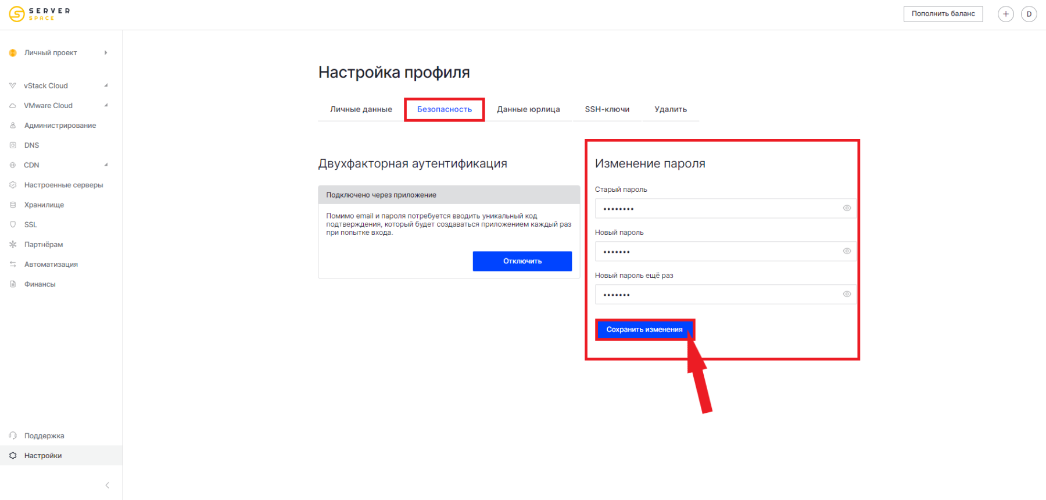
Task: Click the SSL shield icon
Action: 13,224
